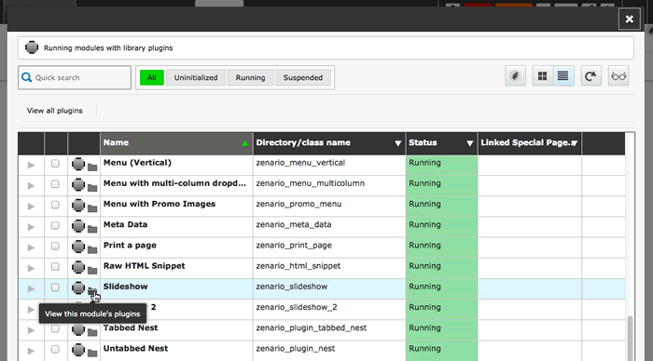
Task: Click the debug bug icon in toolbar
Action: (515, 76)
